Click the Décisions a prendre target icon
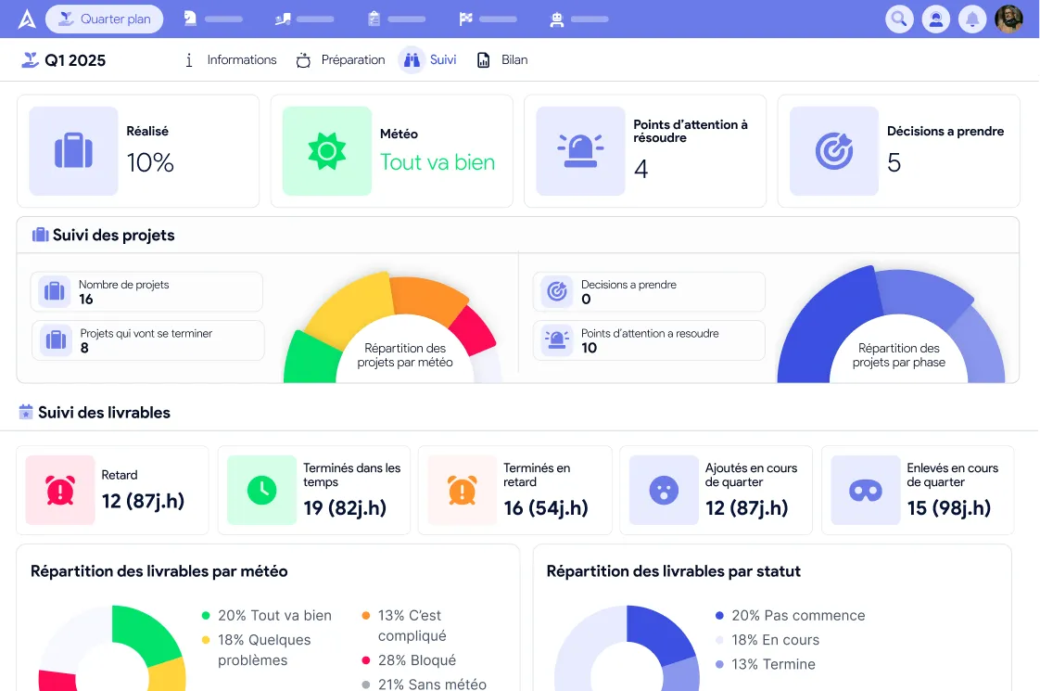 pos(833,150)
